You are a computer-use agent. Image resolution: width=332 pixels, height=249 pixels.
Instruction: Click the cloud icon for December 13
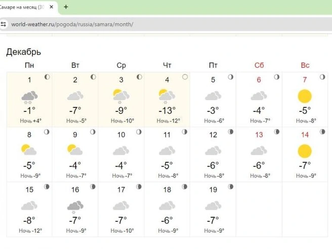(x=259, y=150)
